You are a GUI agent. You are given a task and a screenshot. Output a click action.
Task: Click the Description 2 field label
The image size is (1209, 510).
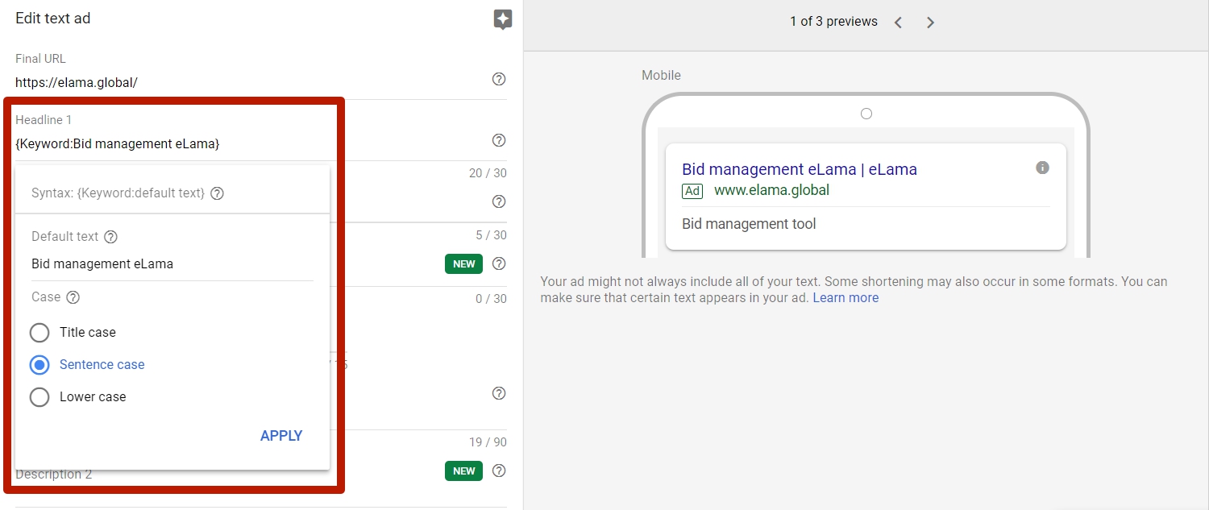(x=54, y=475)
